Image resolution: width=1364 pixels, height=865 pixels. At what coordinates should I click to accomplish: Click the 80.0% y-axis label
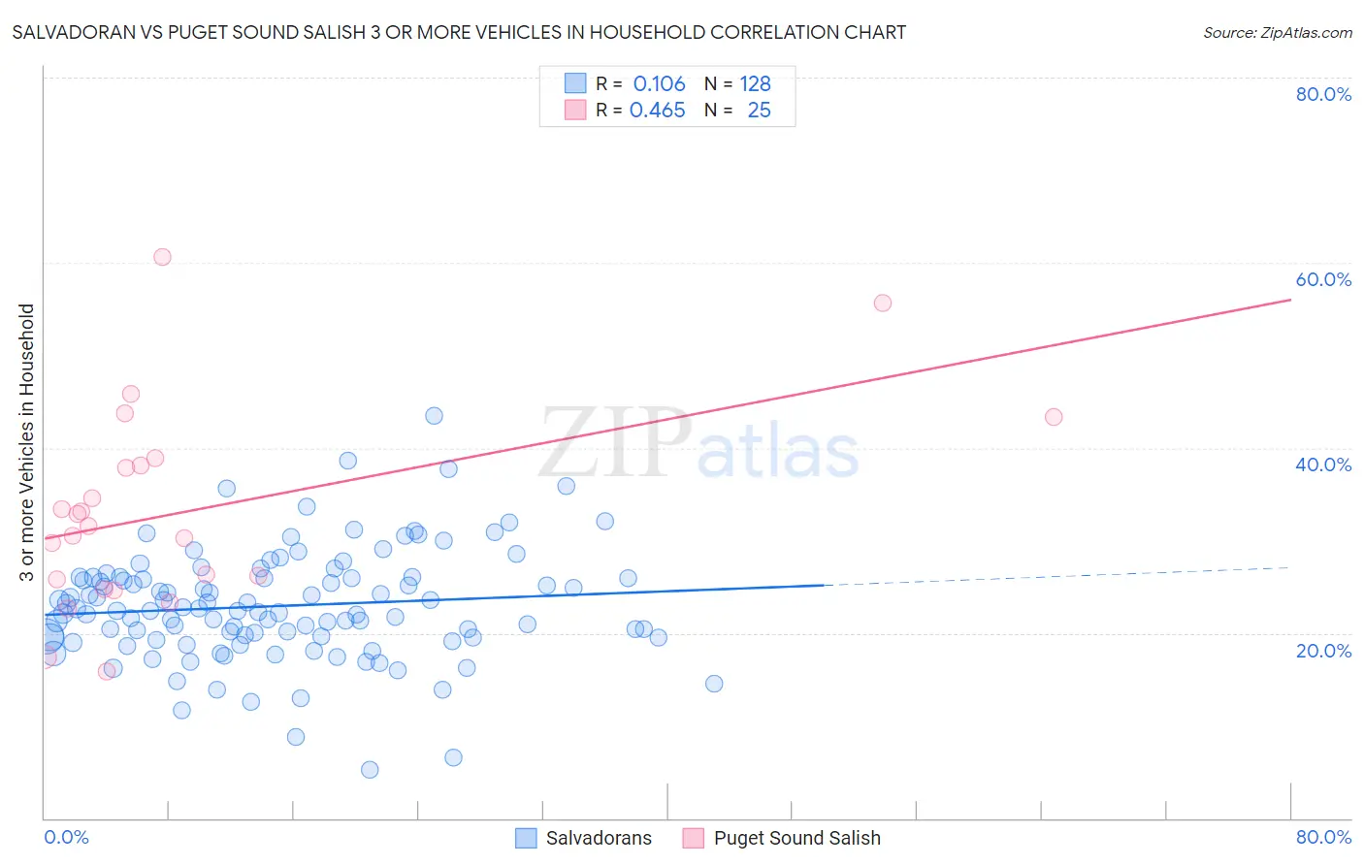tap(1323, 94)
